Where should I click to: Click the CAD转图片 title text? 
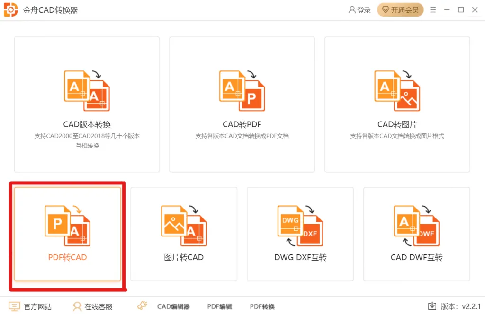(x=397, y=124)
